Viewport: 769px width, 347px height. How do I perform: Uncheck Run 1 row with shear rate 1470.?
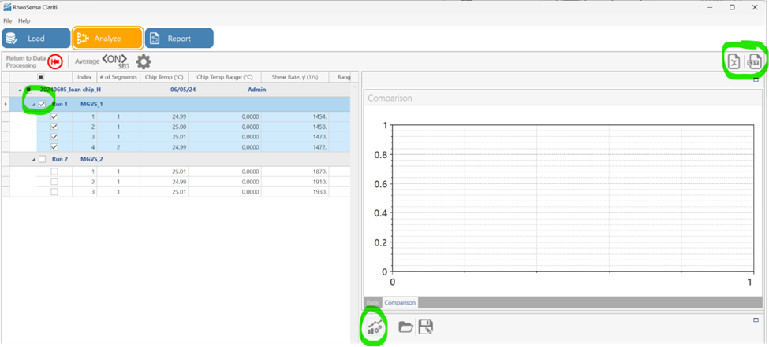(54, 137)
